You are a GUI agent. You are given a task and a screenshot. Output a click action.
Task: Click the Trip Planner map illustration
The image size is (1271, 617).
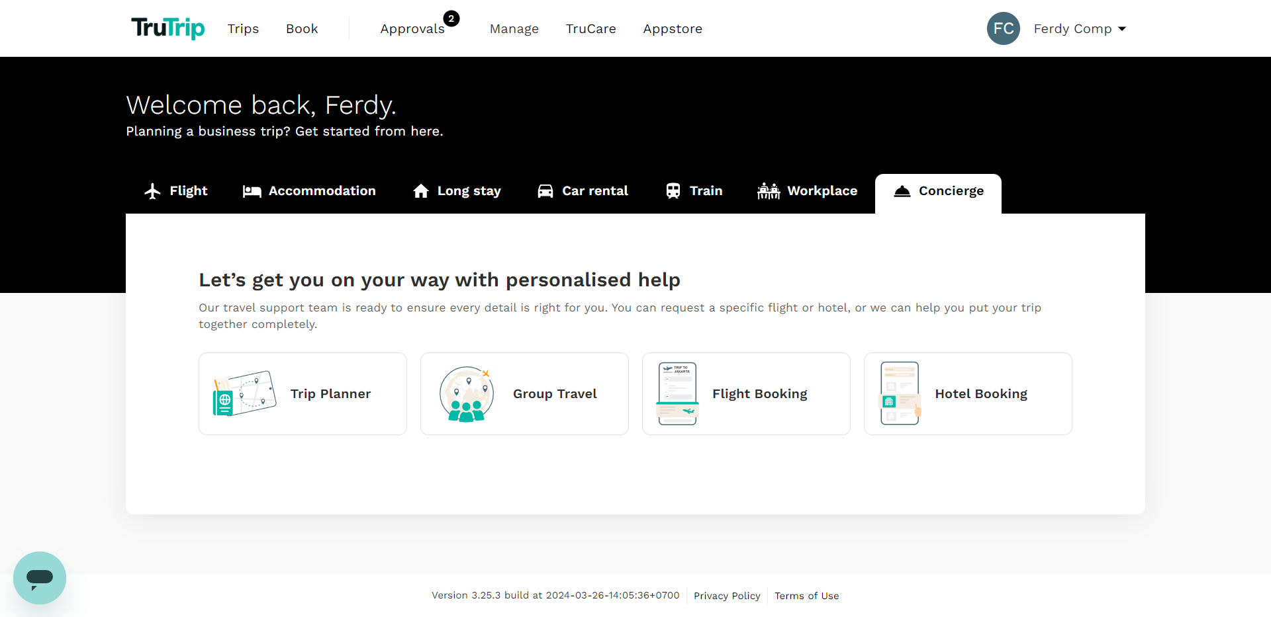[244, 393]
